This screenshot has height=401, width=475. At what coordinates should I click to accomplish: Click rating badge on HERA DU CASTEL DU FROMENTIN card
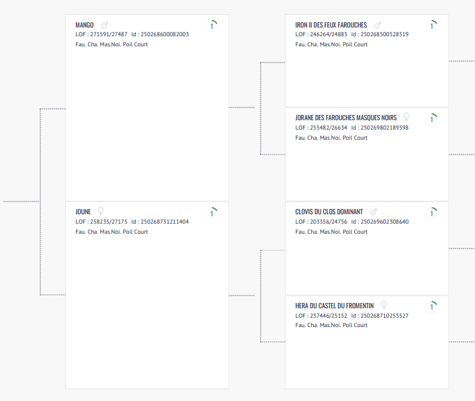pos(433,306)
